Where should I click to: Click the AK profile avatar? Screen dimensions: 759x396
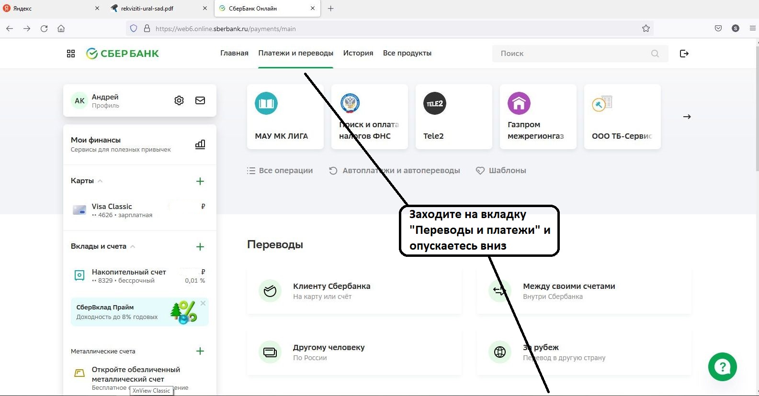pos(79,100)
